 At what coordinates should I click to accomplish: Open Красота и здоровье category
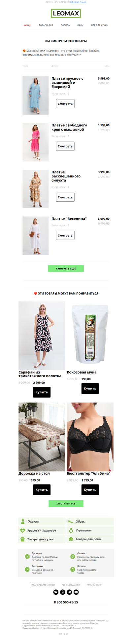point(42,530)
